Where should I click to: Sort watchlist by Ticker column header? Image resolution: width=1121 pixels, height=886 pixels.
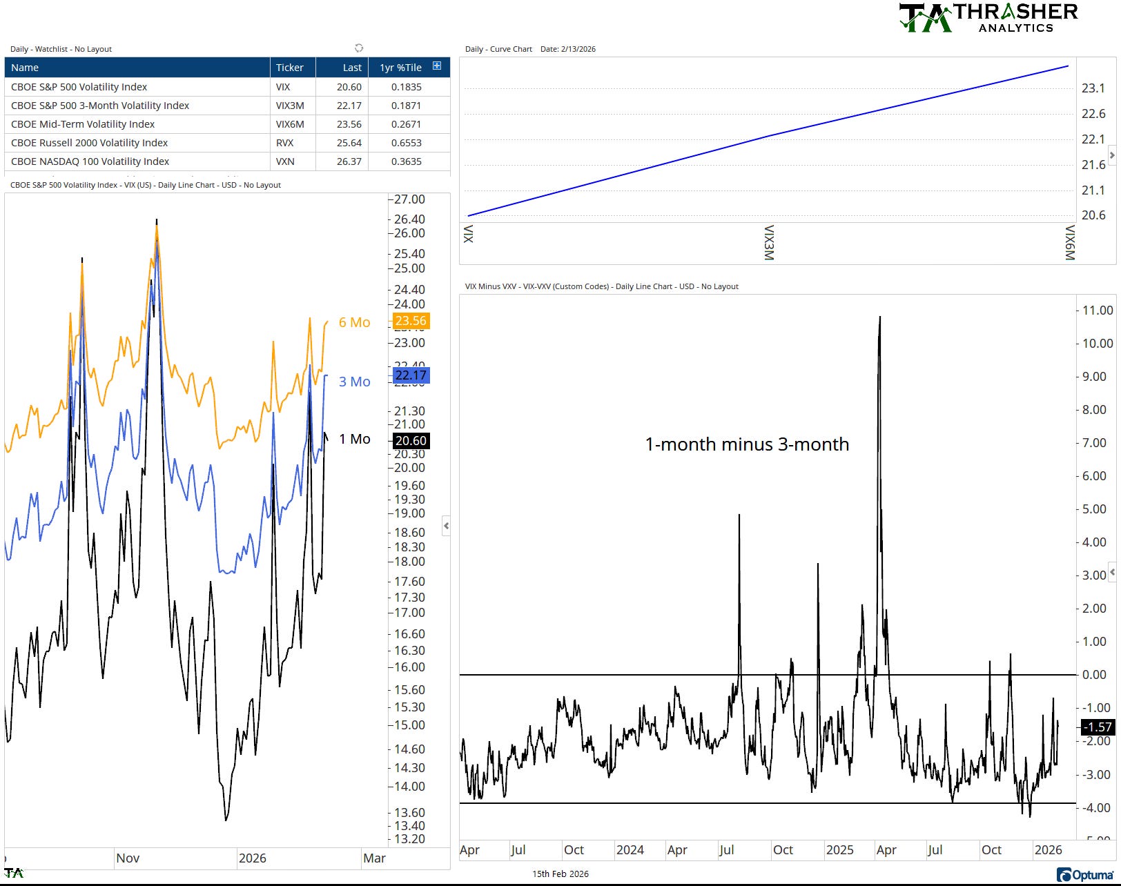(293, 68)
